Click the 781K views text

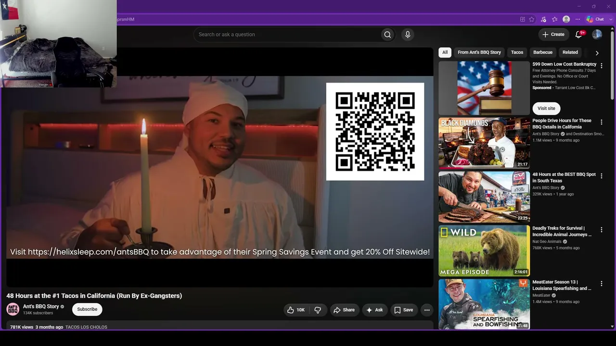click(22, 327)
